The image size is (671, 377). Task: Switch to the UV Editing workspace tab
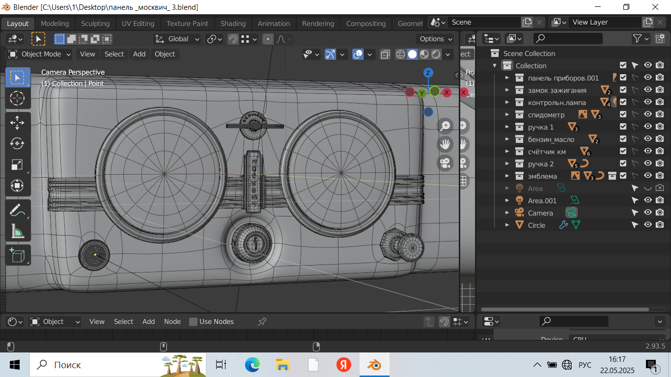click(138, 24)
